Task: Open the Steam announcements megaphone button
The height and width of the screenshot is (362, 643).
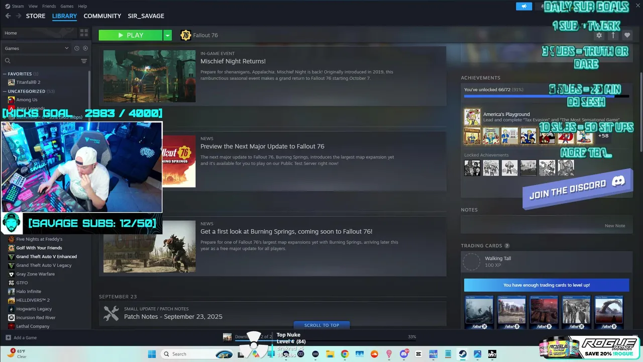Action: pyautogui.click(x=524, y=6)
